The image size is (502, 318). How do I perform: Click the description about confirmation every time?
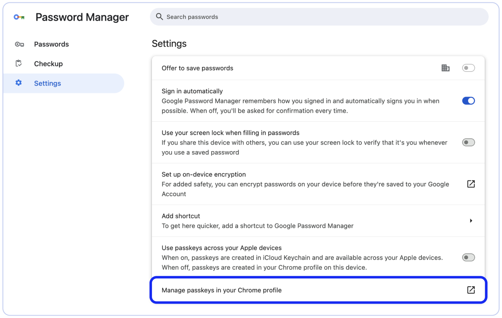point(301,106)
